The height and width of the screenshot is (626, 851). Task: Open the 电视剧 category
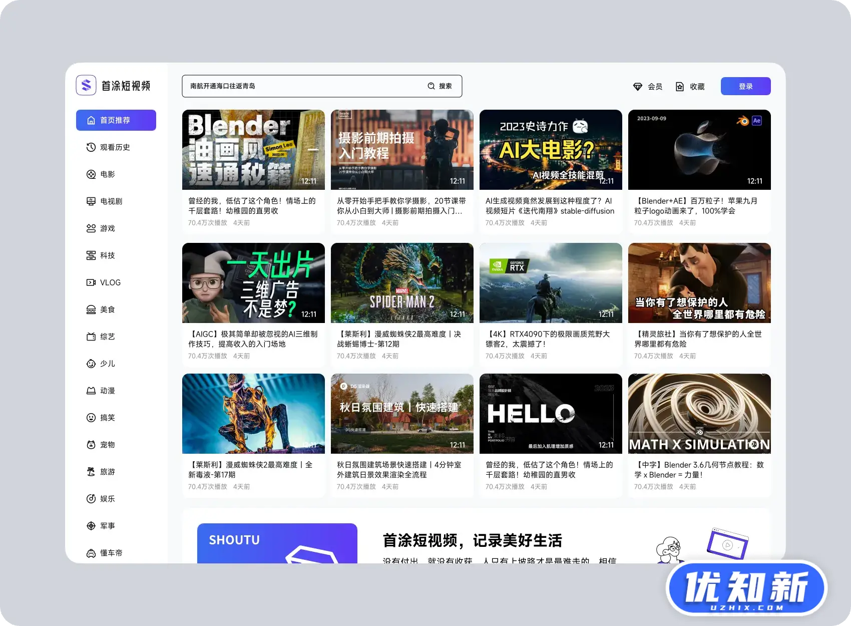[111, 201]
